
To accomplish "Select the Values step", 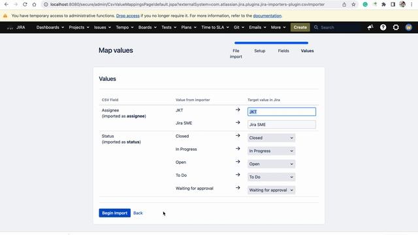I will (307, 51).
